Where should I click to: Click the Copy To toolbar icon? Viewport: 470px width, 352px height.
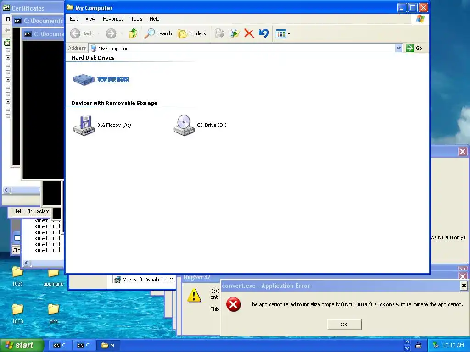pos(234,33)
